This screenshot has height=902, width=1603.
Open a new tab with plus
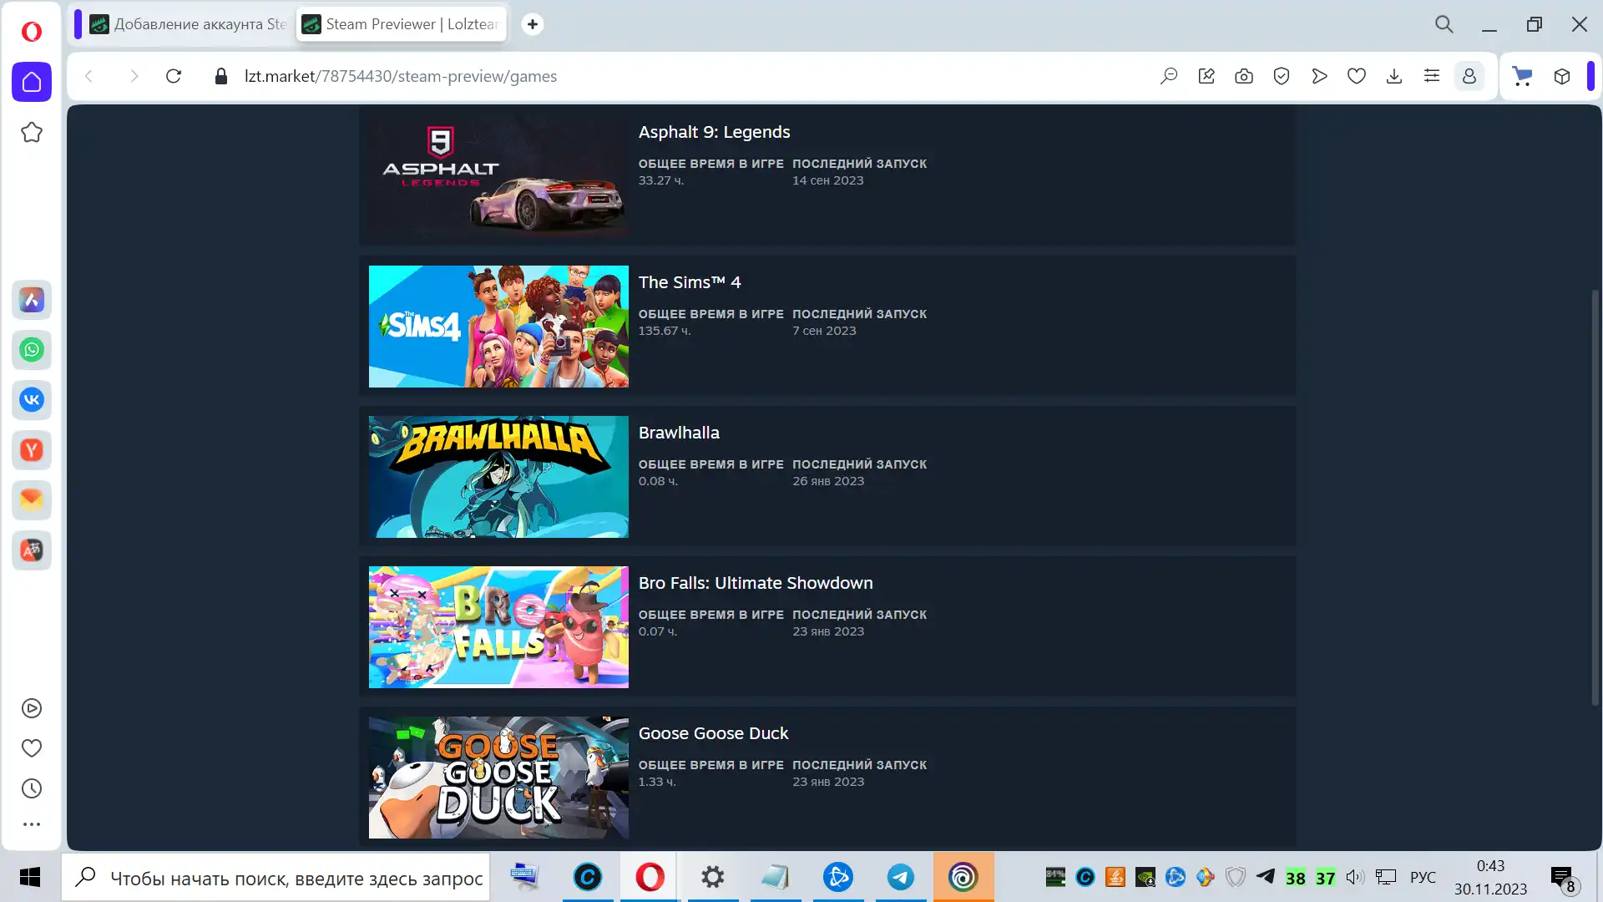click(x=533, y=24)
